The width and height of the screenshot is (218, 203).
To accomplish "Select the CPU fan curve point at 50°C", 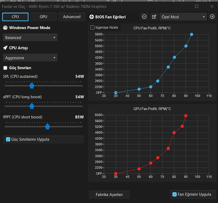I will click(139, 89).
